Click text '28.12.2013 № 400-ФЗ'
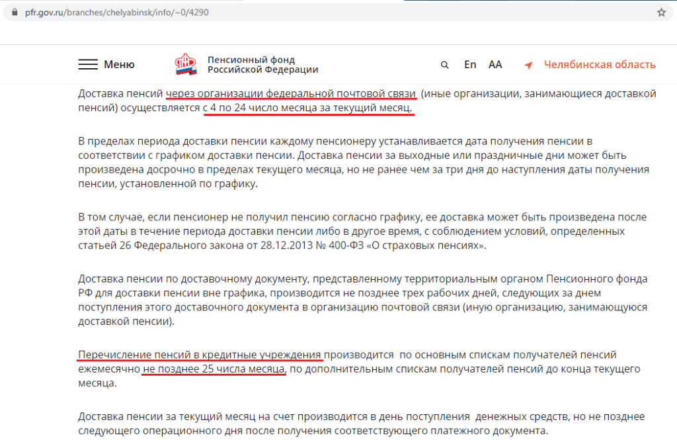The height and width of the screenshot is (440, 677). (312, 245)
